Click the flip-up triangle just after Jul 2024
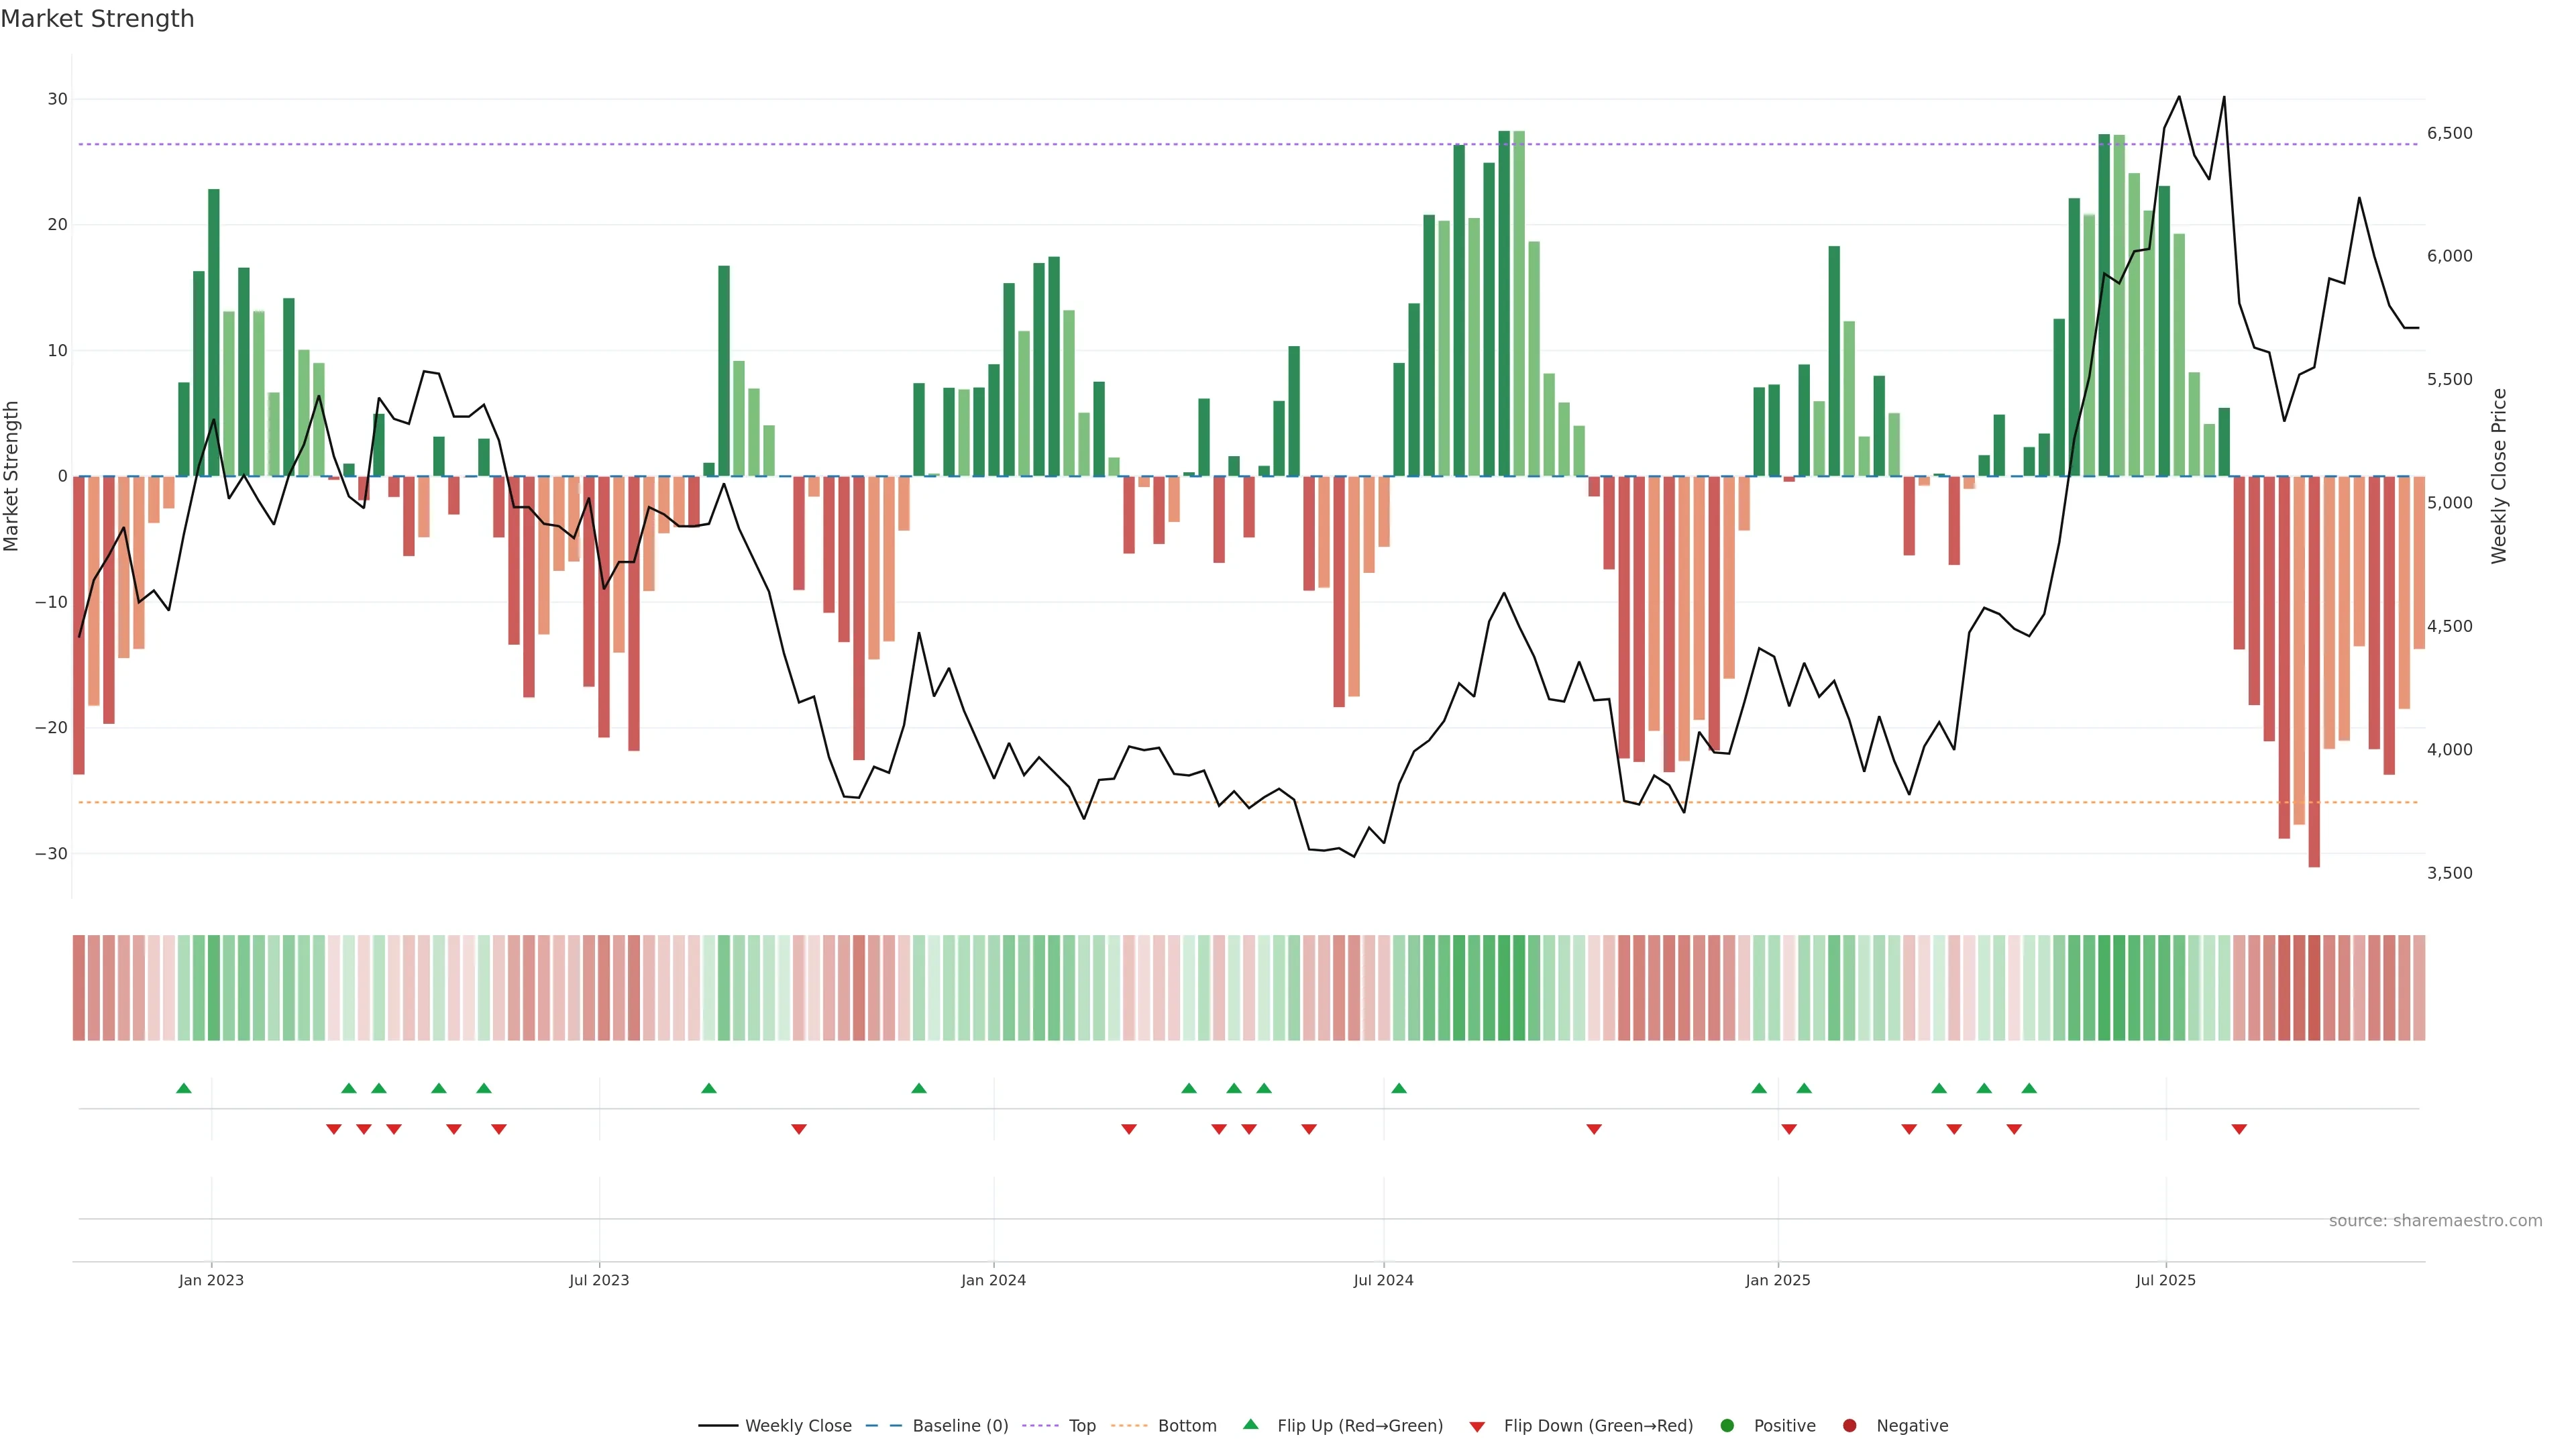2576x1449 pixels. pyautogui.click(x=1399, y=1088)
